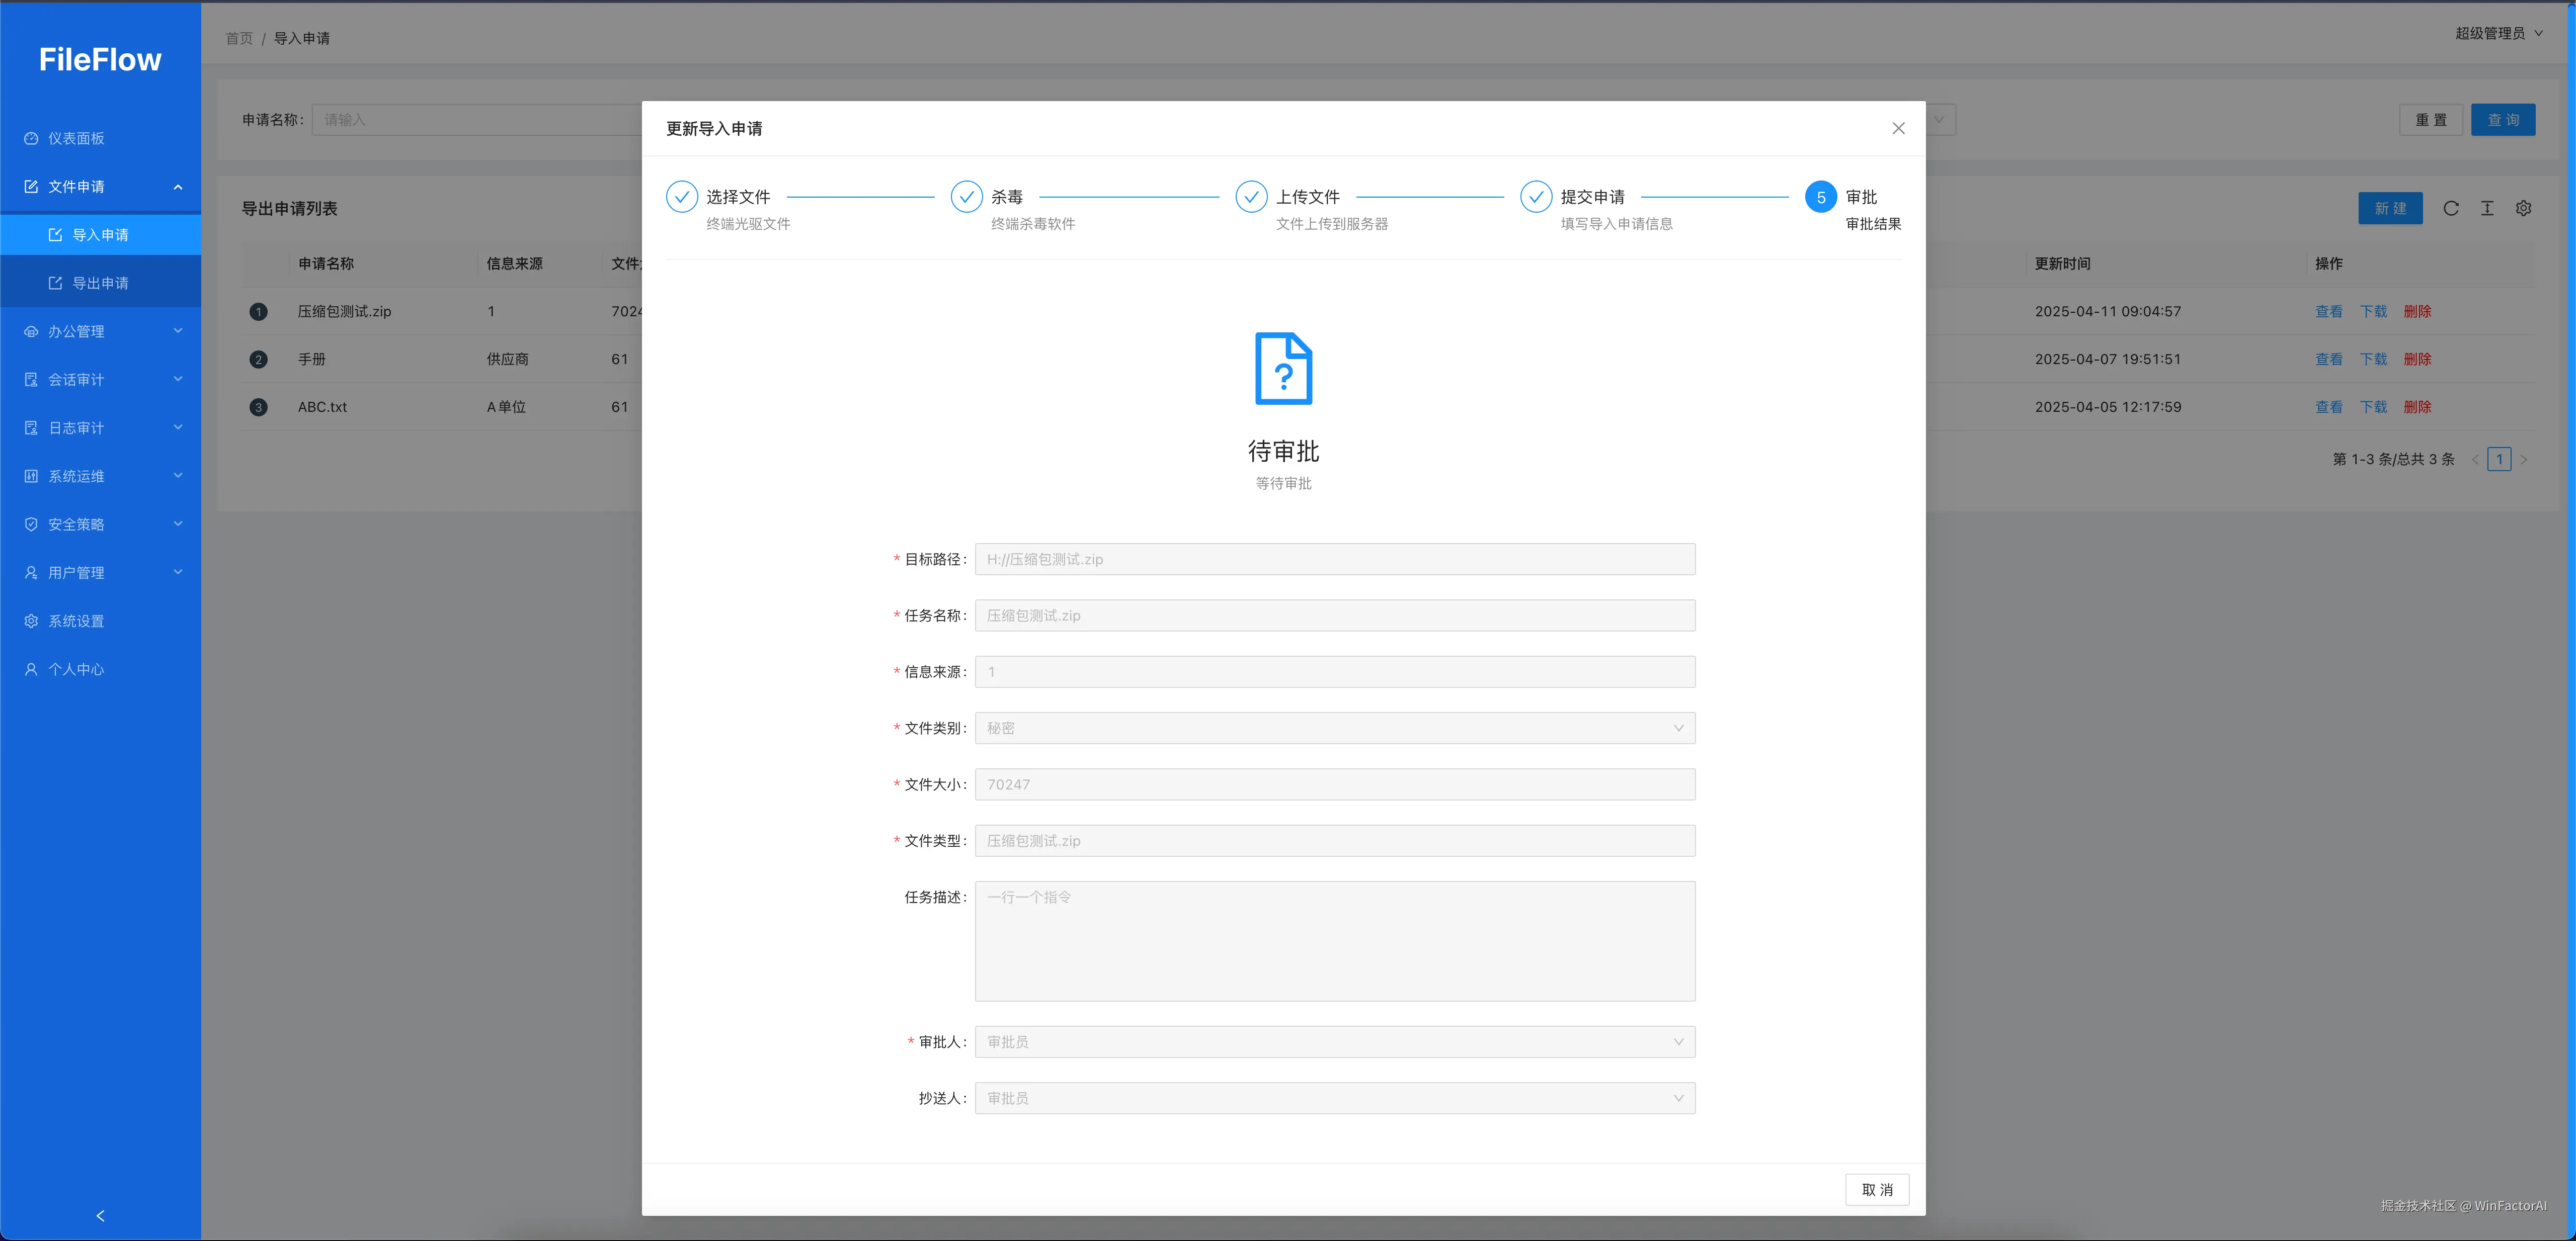
Task: Open 系统设置 system settings
Action: coord(75,620)
